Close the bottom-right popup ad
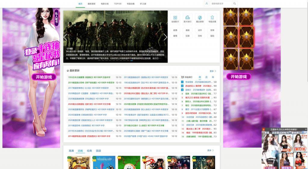Image resolution: width=308 pixels, height=169 pixels. click(x=306, y=129)
